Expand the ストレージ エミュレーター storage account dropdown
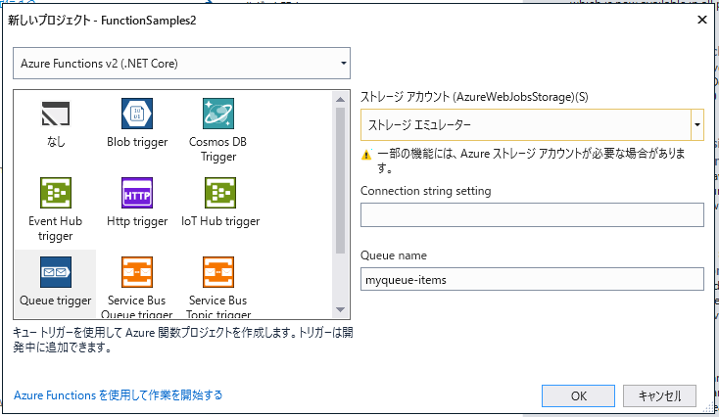Screen dimensions: 719x417 (532, 124)
